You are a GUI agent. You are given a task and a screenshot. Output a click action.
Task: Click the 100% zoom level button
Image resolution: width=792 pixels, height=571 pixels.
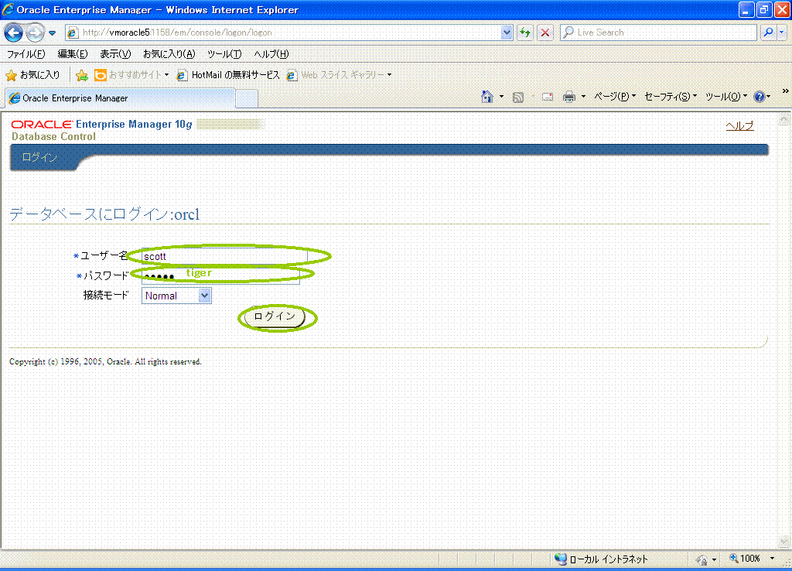tap(745, 559)
